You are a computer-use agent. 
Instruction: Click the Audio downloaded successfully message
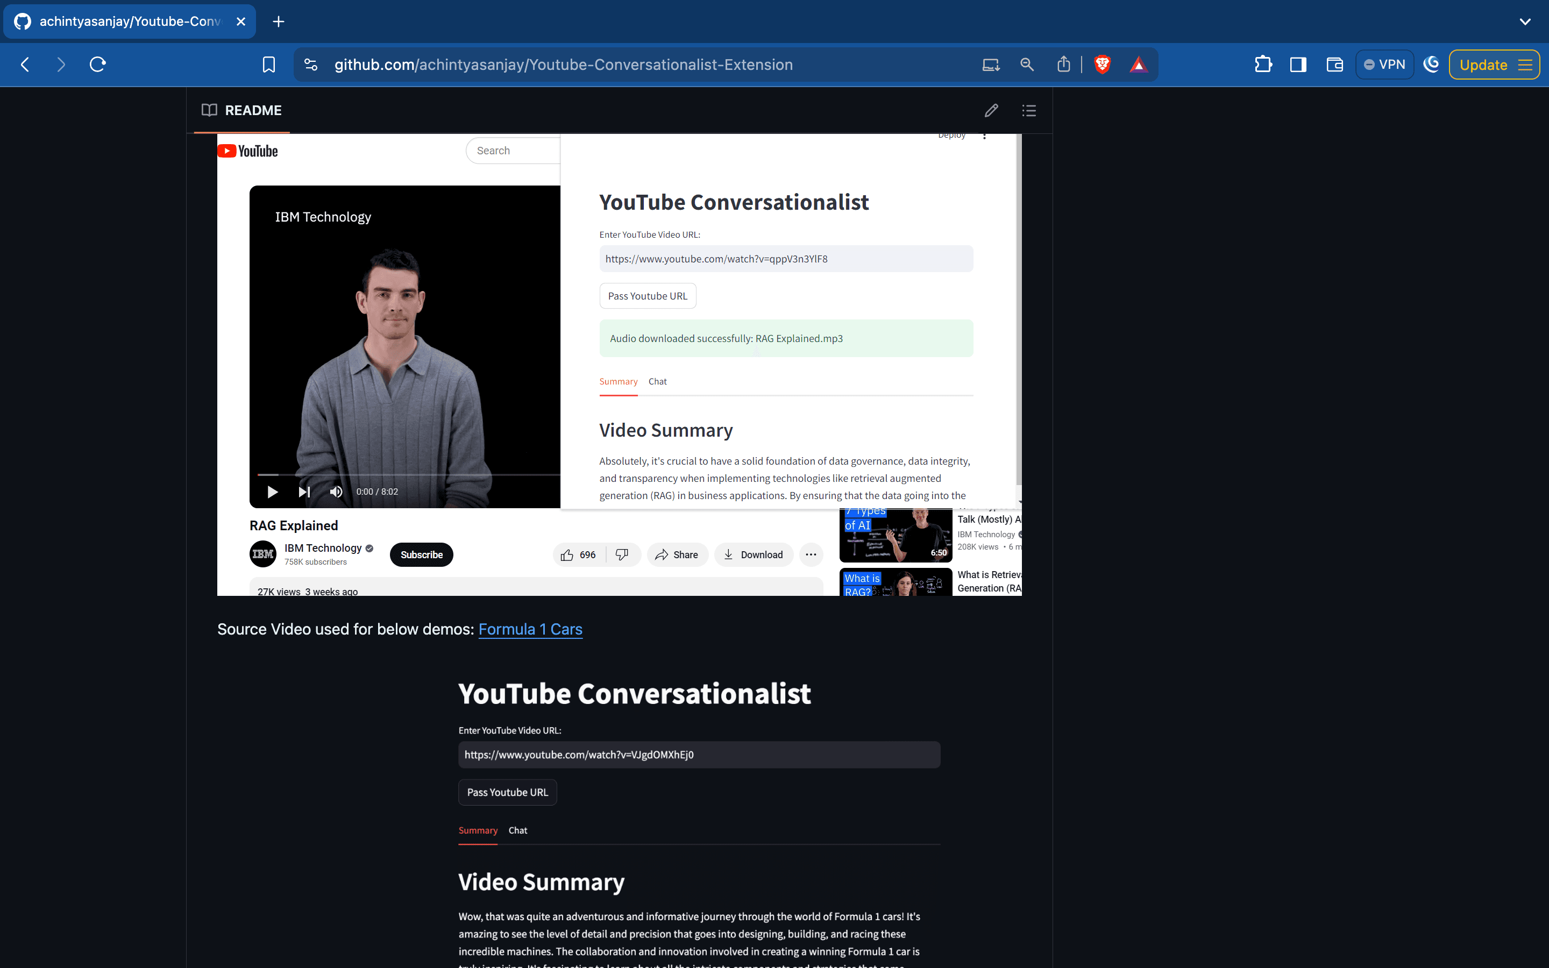coord(786,338)
